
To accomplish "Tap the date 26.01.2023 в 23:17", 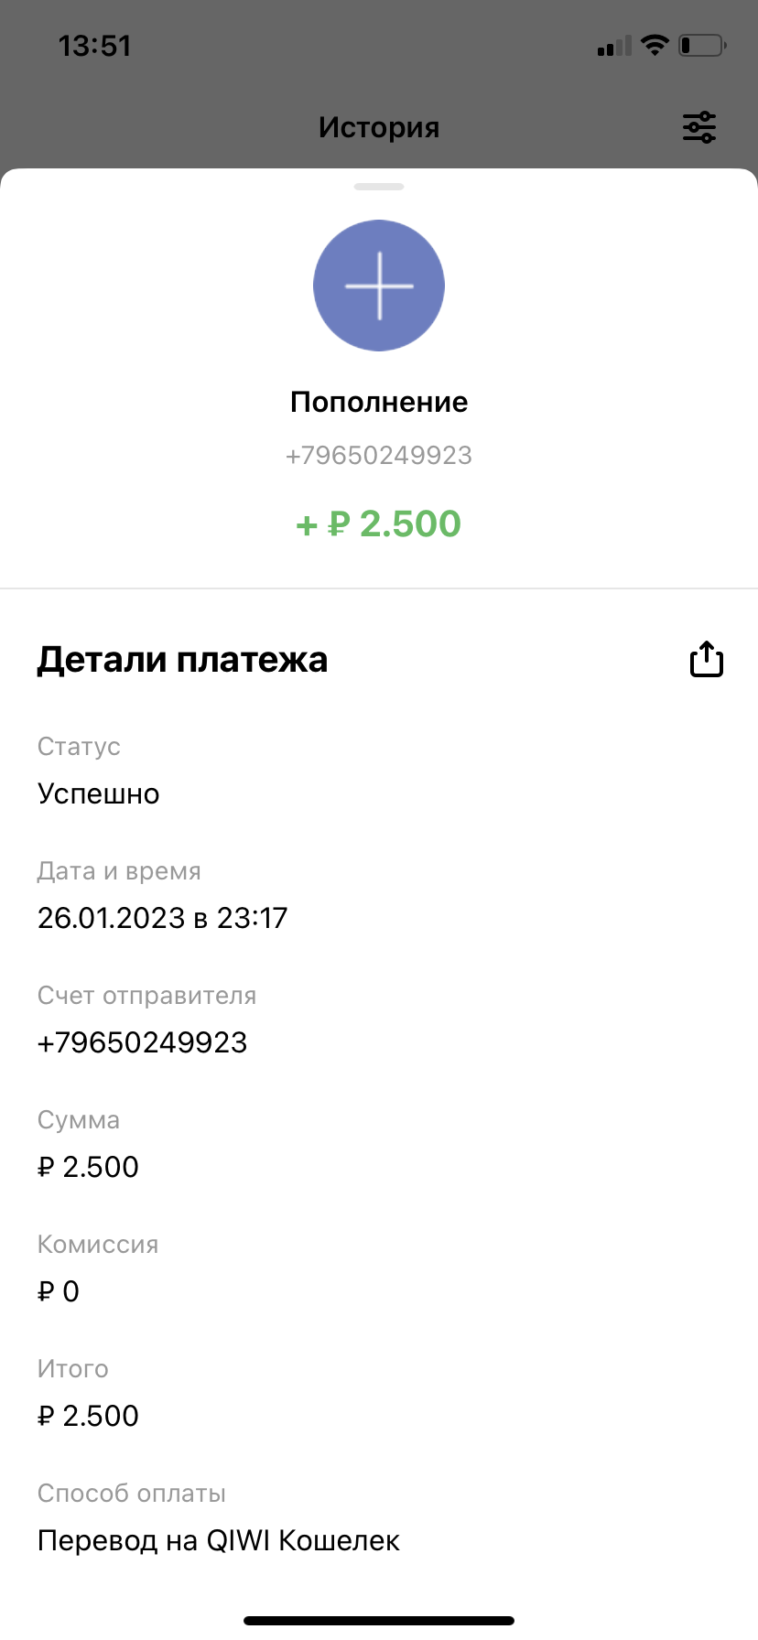I will (163, 918).
